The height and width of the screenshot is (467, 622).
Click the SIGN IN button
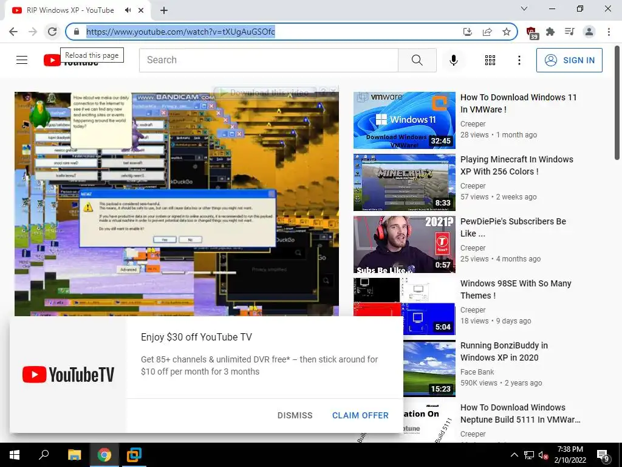pos(569,60)
